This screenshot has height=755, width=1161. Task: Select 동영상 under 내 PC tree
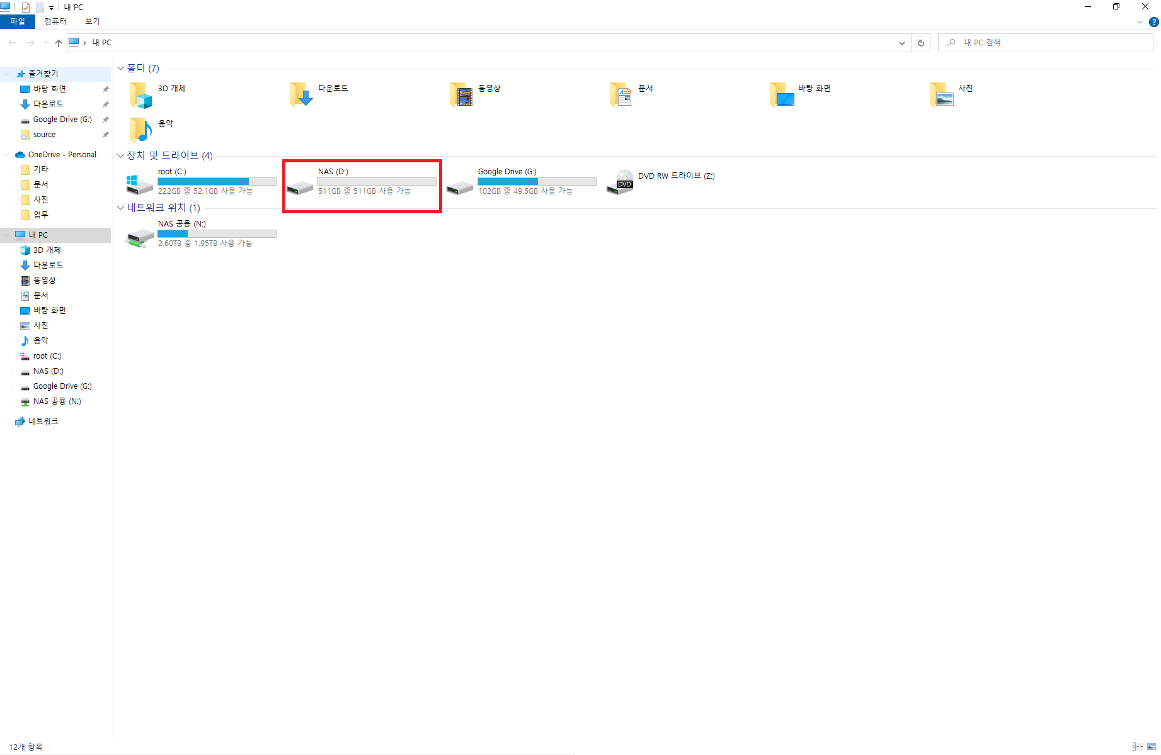[45, 281]
